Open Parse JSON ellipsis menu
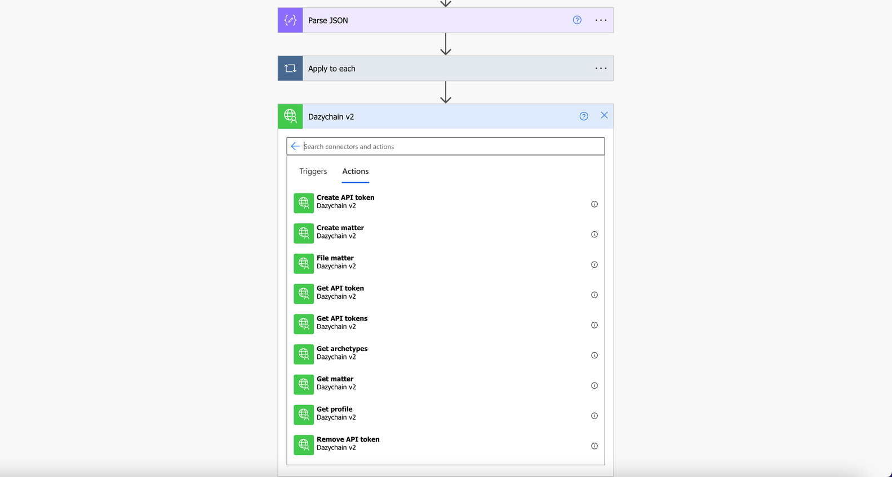892x477 pixels. coord(601,20)
